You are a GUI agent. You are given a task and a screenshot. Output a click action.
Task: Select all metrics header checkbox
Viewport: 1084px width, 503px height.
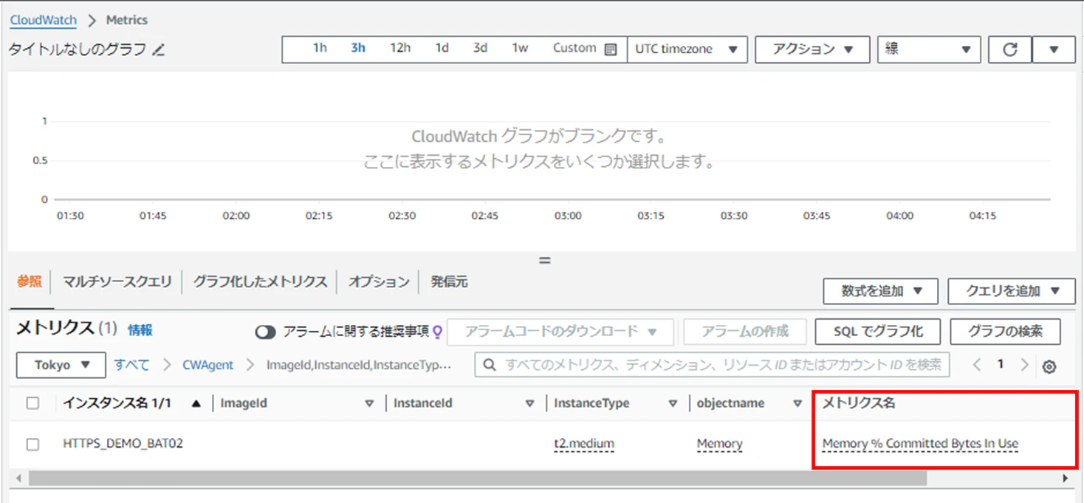pyautogui.click(x=32, y=403)
